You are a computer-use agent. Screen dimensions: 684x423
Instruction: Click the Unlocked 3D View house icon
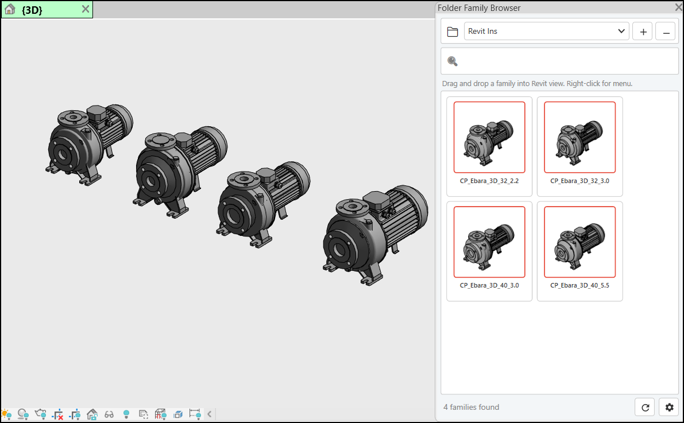[92, 414]
